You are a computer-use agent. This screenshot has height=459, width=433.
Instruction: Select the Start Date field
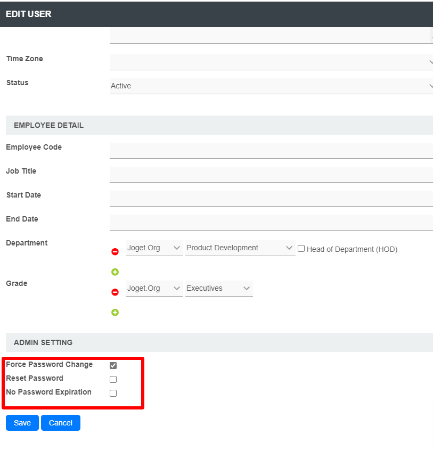coord(271,199)
